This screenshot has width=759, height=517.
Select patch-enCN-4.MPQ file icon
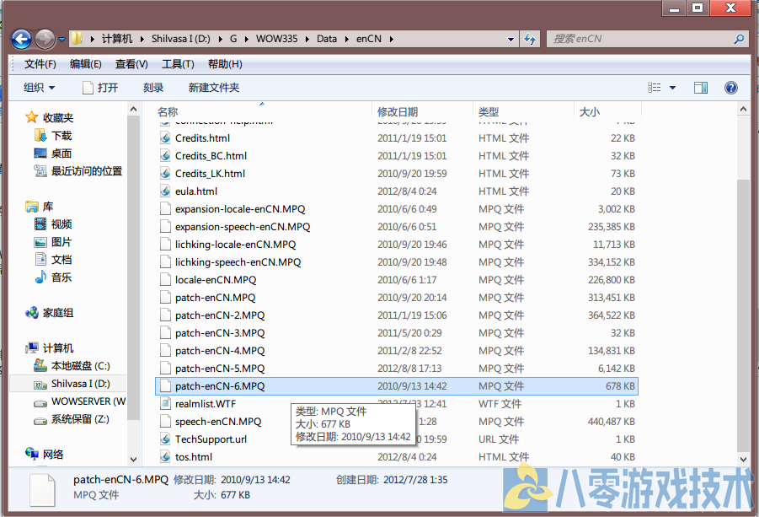point(166,350)
